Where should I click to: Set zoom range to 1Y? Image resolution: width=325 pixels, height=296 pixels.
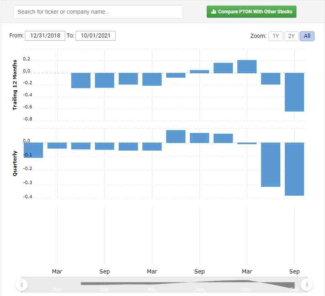pos(275,36)
